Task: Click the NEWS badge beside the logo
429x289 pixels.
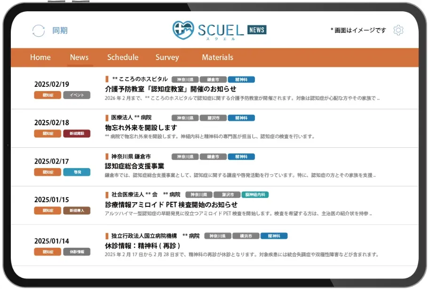Action: click(256, 30)
